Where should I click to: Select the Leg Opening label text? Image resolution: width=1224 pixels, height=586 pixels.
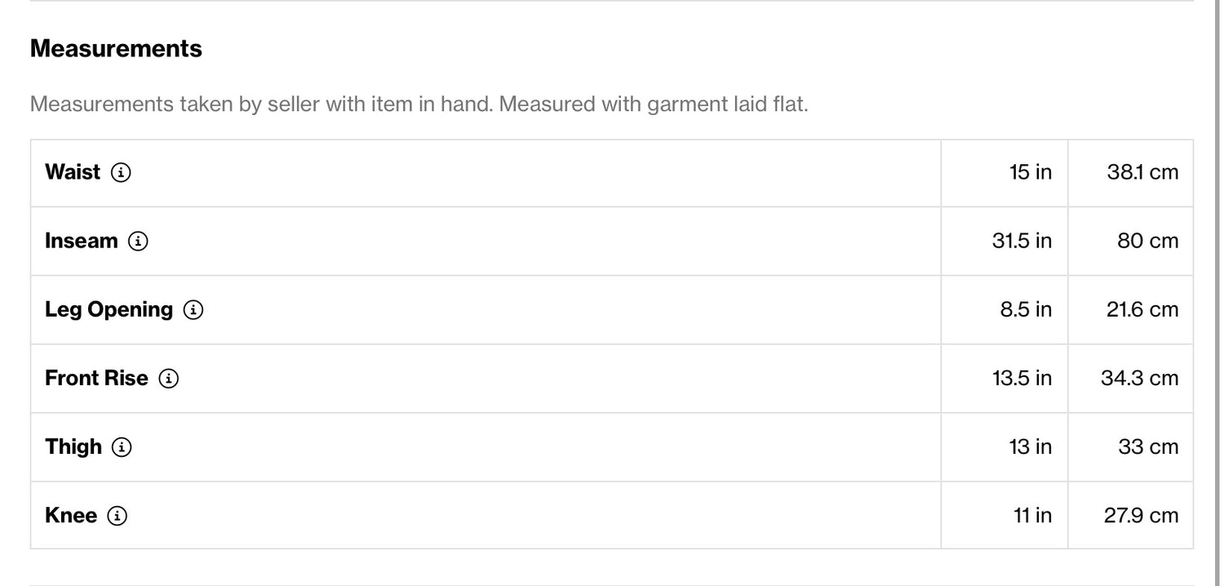click(x=109, y=309)
